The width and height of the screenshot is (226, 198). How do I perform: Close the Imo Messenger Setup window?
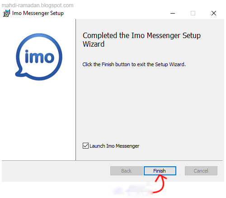tap(214, 13)
